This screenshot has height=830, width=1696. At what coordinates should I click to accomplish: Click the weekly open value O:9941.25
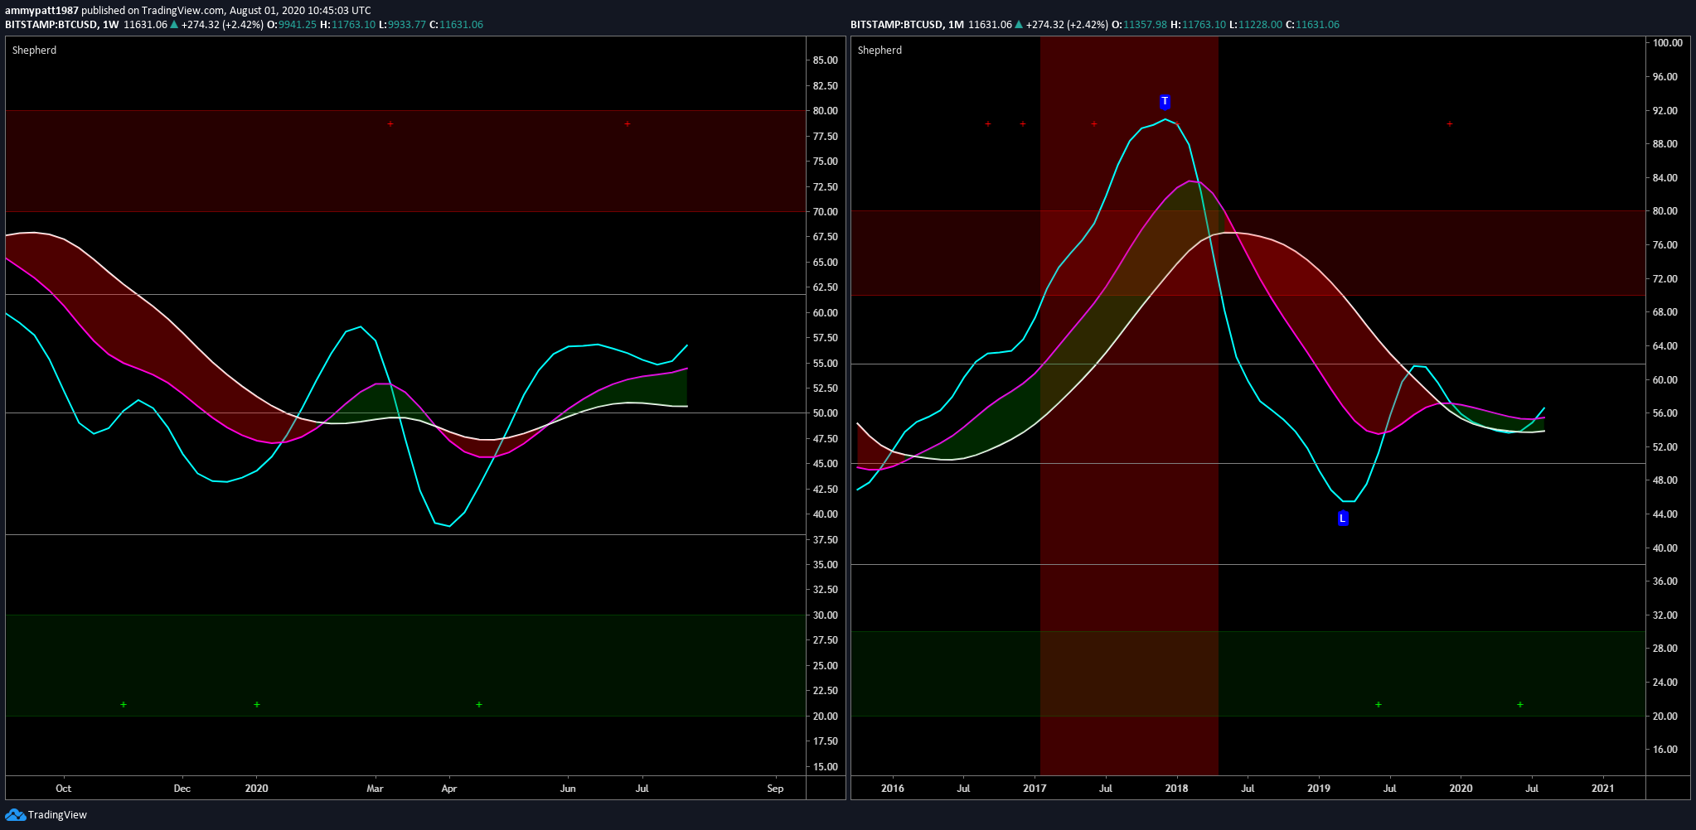click(292, 25)
